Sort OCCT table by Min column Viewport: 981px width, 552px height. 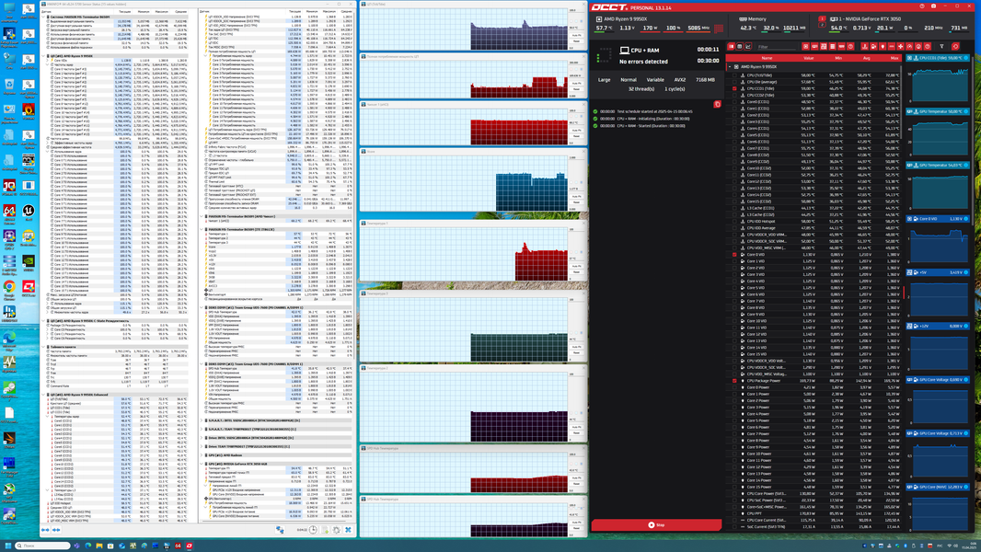(x=838, y=58)
